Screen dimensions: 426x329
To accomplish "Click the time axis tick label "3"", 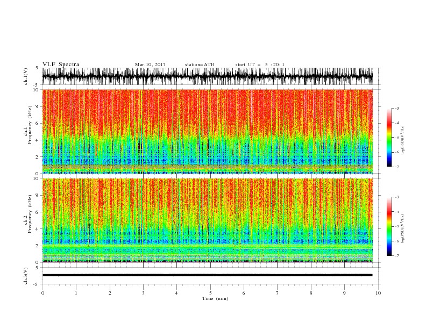I will (143, 293).
